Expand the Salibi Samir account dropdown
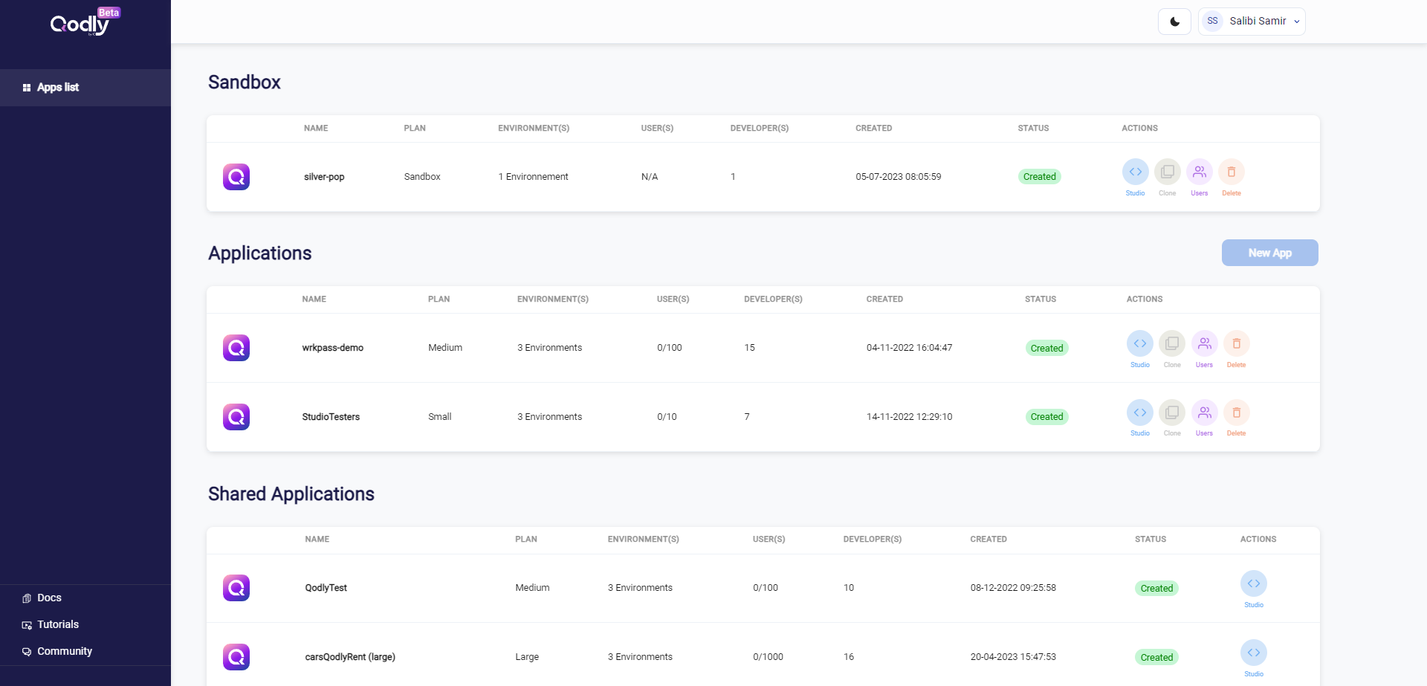The height and width of the screenshot is (686, 1427). pos(1252,22)
